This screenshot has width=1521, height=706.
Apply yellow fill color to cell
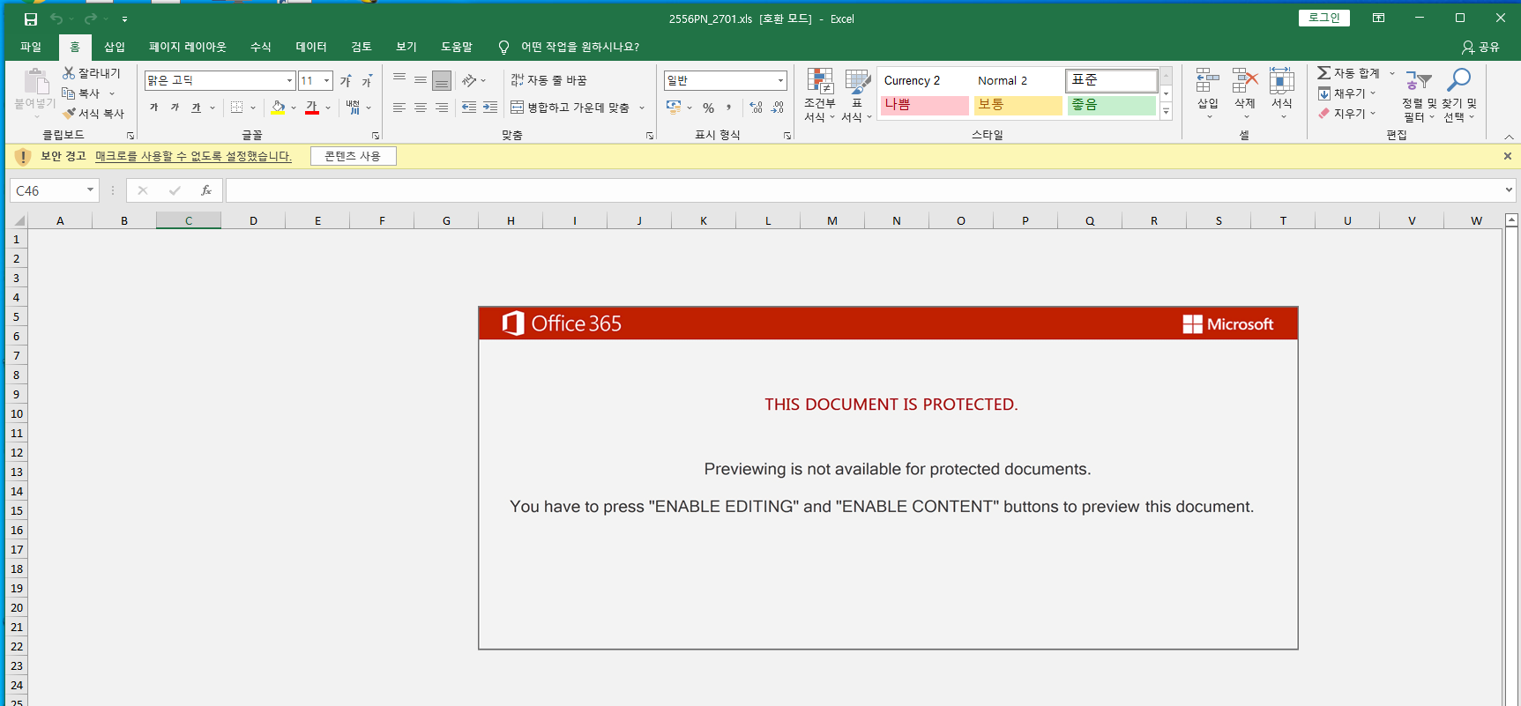(x=279, y=108)
